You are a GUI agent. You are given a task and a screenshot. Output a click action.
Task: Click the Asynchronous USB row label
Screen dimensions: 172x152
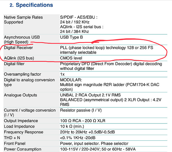click(22, 40)
